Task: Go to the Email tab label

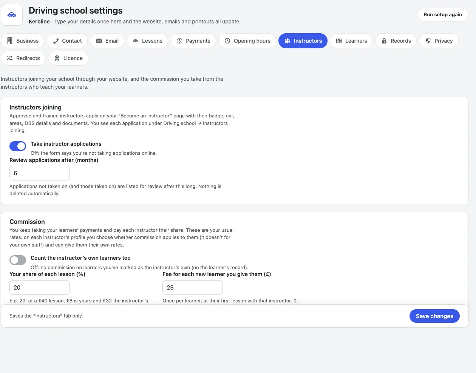Action: point(112,41)
